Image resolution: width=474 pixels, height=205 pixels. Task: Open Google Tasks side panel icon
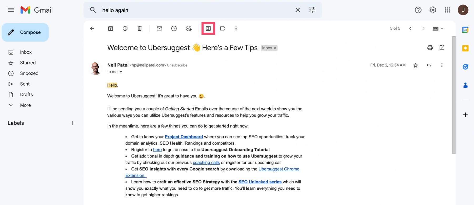pyautogui.click(x=465, y=67)
